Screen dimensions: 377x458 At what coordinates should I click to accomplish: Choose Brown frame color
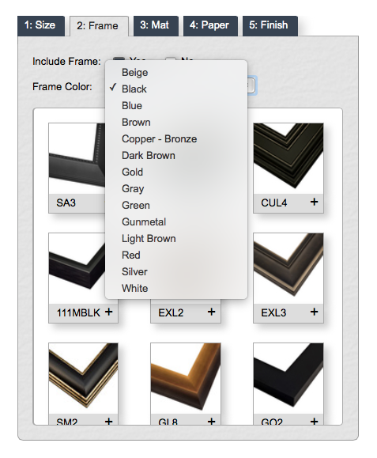click(176, 122)
